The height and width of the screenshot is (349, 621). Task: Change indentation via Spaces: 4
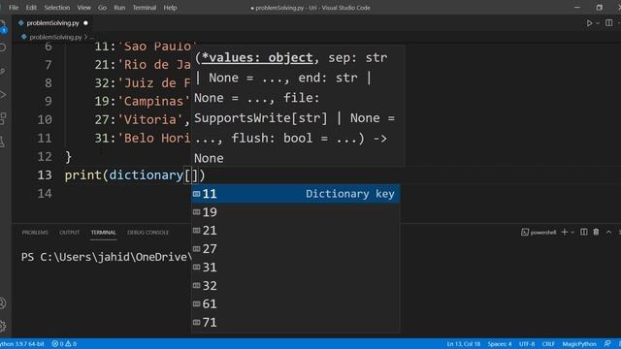(x=500, y=344)
